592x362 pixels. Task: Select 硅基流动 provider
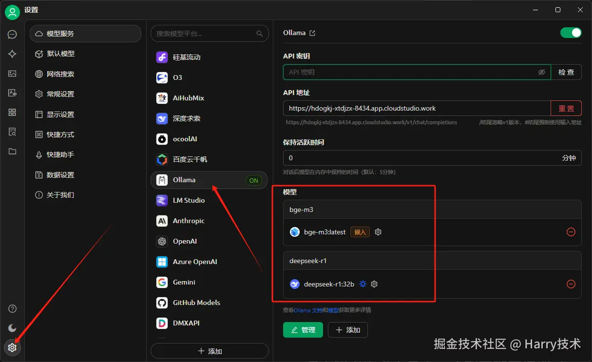tap(210, 57)
